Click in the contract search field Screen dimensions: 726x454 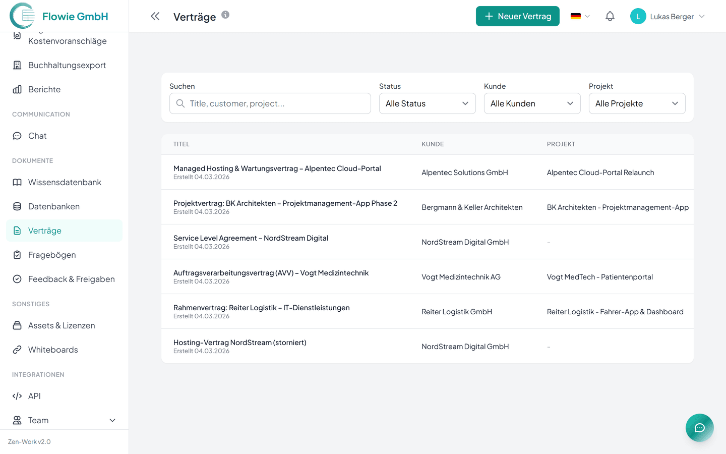[x=270, y=103]
